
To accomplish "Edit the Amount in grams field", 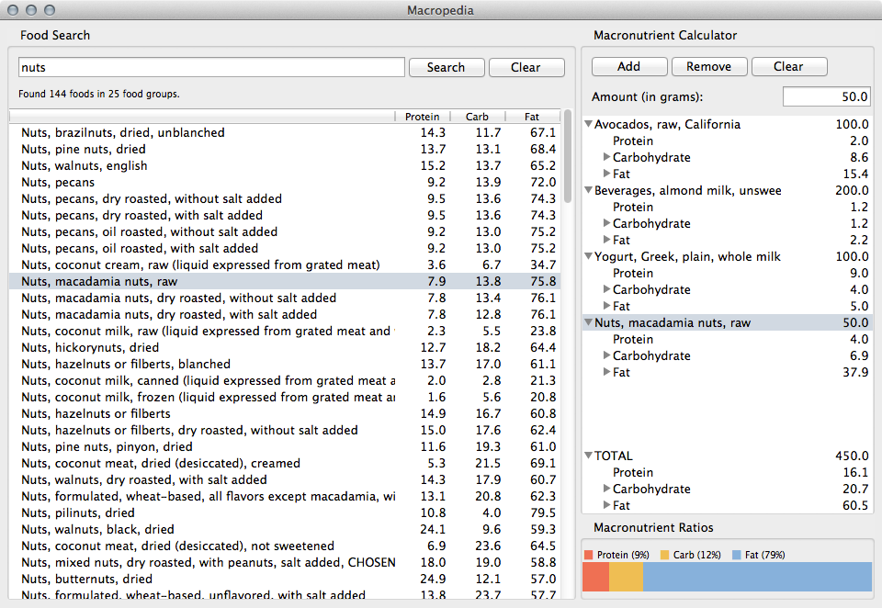I will coord(826,96).
